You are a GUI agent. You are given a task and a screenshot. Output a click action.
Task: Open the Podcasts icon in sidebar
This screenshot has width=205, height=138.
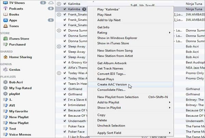point(5,9)
